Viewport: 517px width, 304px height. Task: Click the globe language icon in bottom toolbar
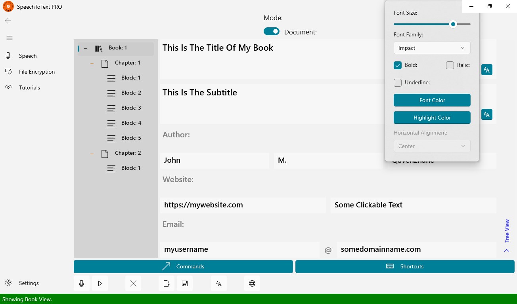coord(252,283)
